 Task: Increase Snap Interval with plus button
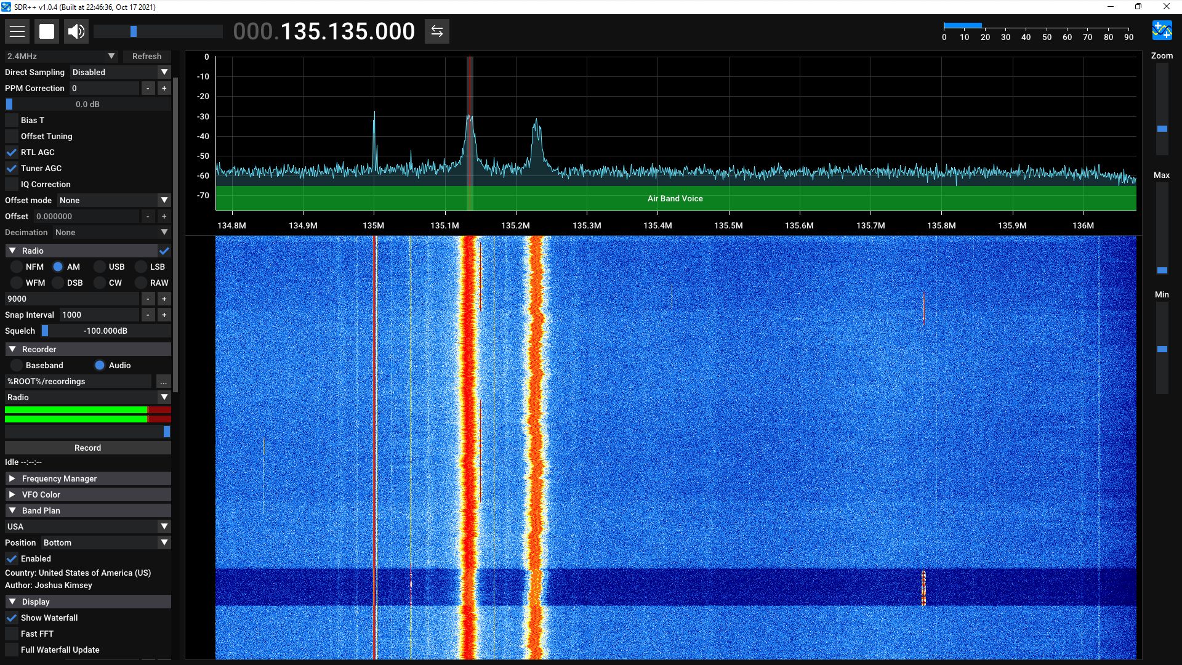164,315
